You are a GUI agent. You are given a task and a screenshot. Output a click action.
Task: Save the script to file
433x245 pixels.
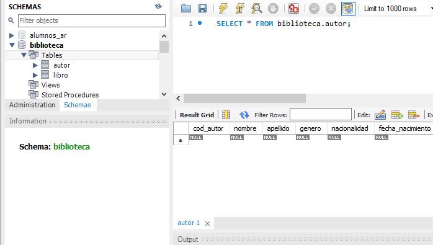[x=202, y=9]
